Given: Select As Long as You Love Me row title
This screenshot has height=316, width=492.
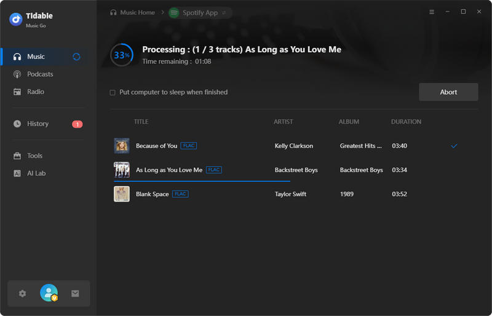Looking at the screenshot, I should 169,170.
